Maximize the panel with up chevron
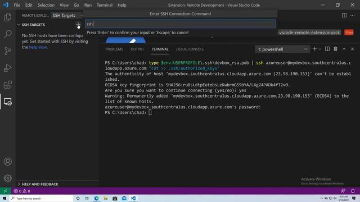Image resolution: width=360 pixels, height=202 pixels. [344, 49]
